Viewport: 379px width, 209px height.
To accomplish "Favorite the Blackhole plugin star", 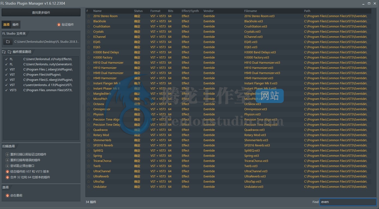I will coord(88,21).
